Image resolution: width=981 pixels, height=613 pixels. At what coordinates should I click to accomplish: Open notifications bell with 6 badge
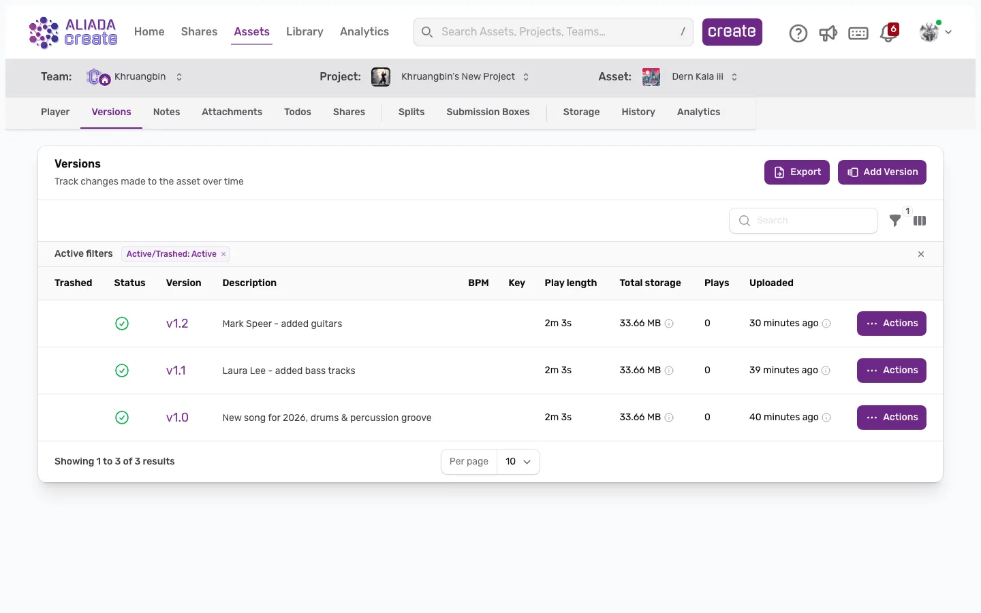(888, 33)
